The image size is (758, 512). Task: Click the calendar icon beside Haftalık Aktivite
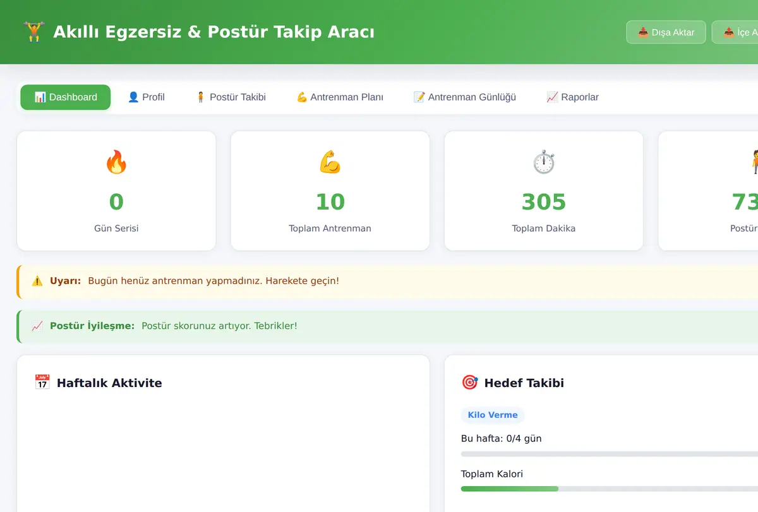click(42, 383)
